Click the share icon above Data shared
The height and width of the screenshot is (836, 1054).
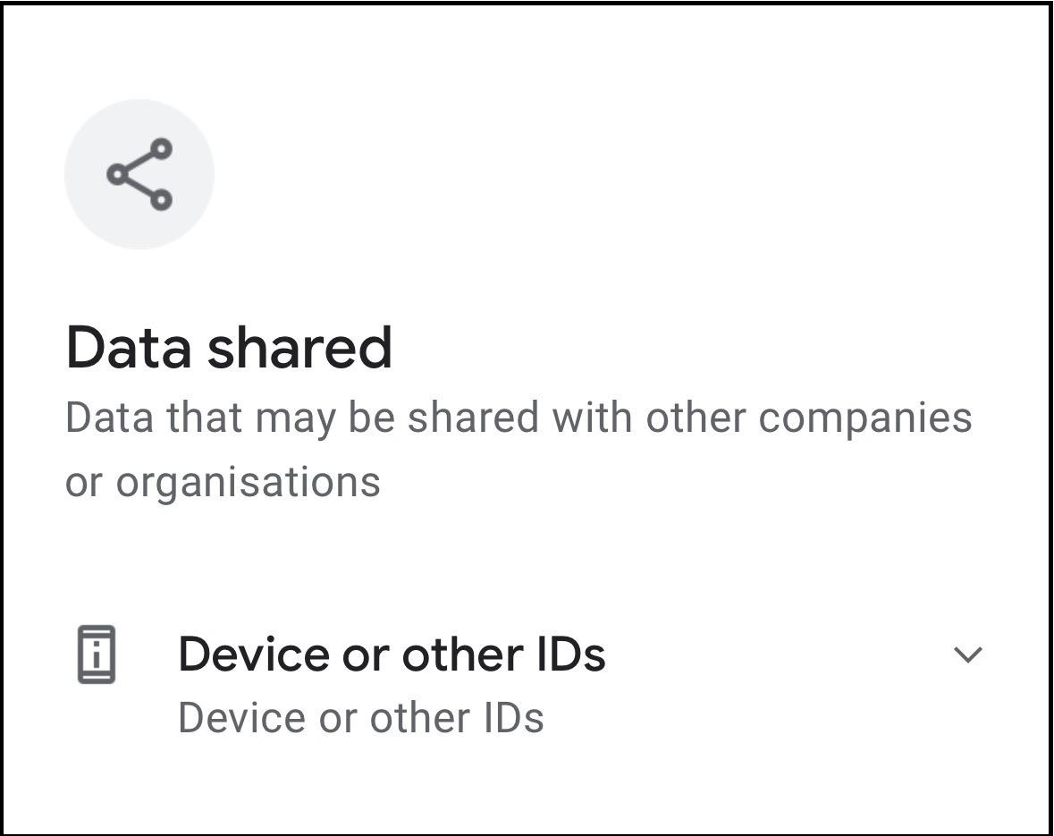point(139,174)
